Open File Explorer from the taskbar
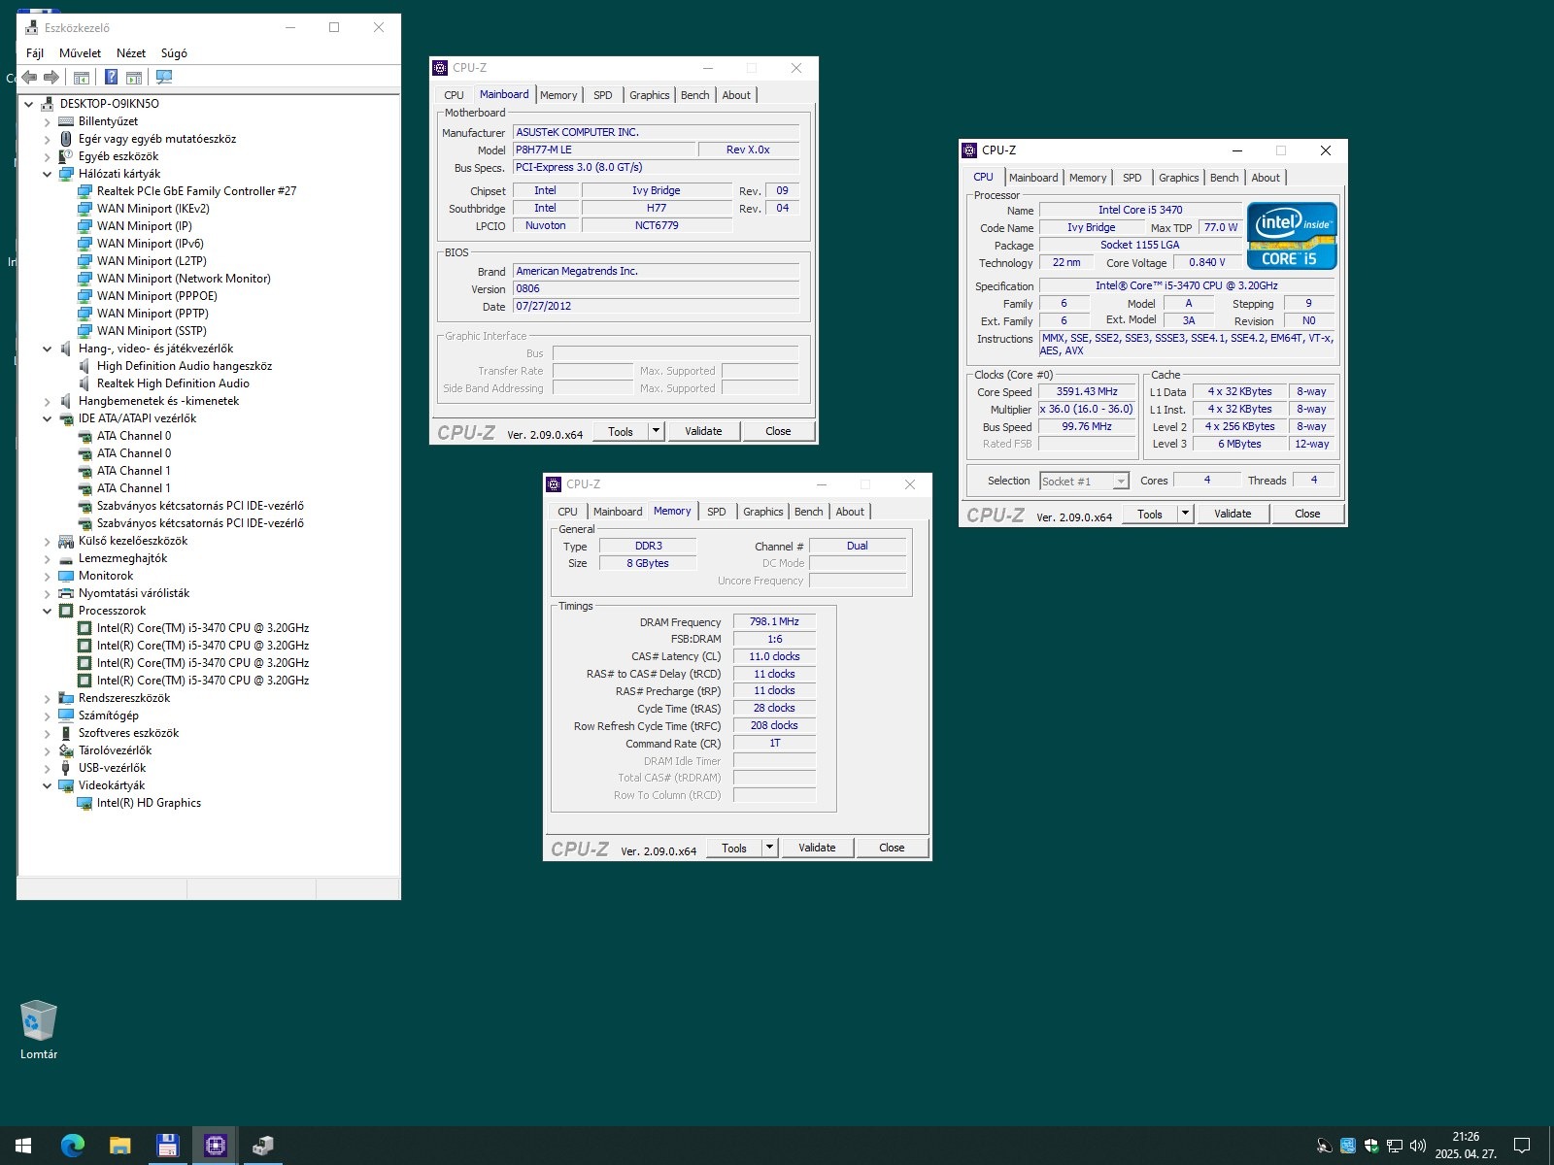 119,1146
